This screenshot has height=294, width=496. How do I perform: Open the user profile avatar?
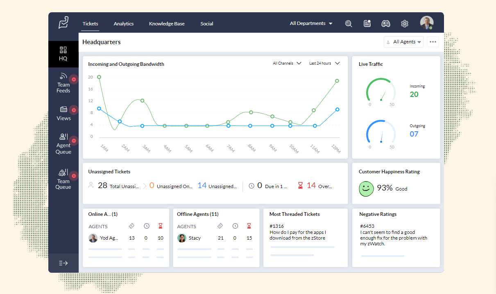[427, 22]
